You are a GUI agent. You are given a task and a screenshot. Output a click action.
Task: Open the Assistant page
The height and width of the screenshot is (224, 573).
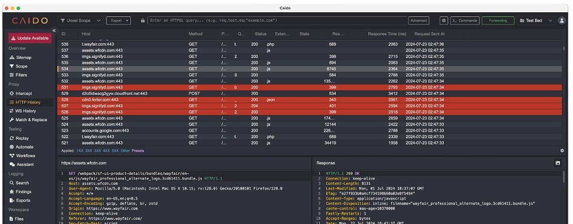point(22,164)
